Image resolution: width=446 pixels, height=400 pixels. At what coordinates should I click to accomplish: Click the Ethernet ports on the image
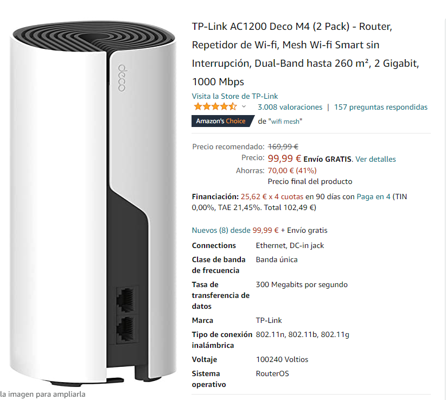tap(126, 315)
